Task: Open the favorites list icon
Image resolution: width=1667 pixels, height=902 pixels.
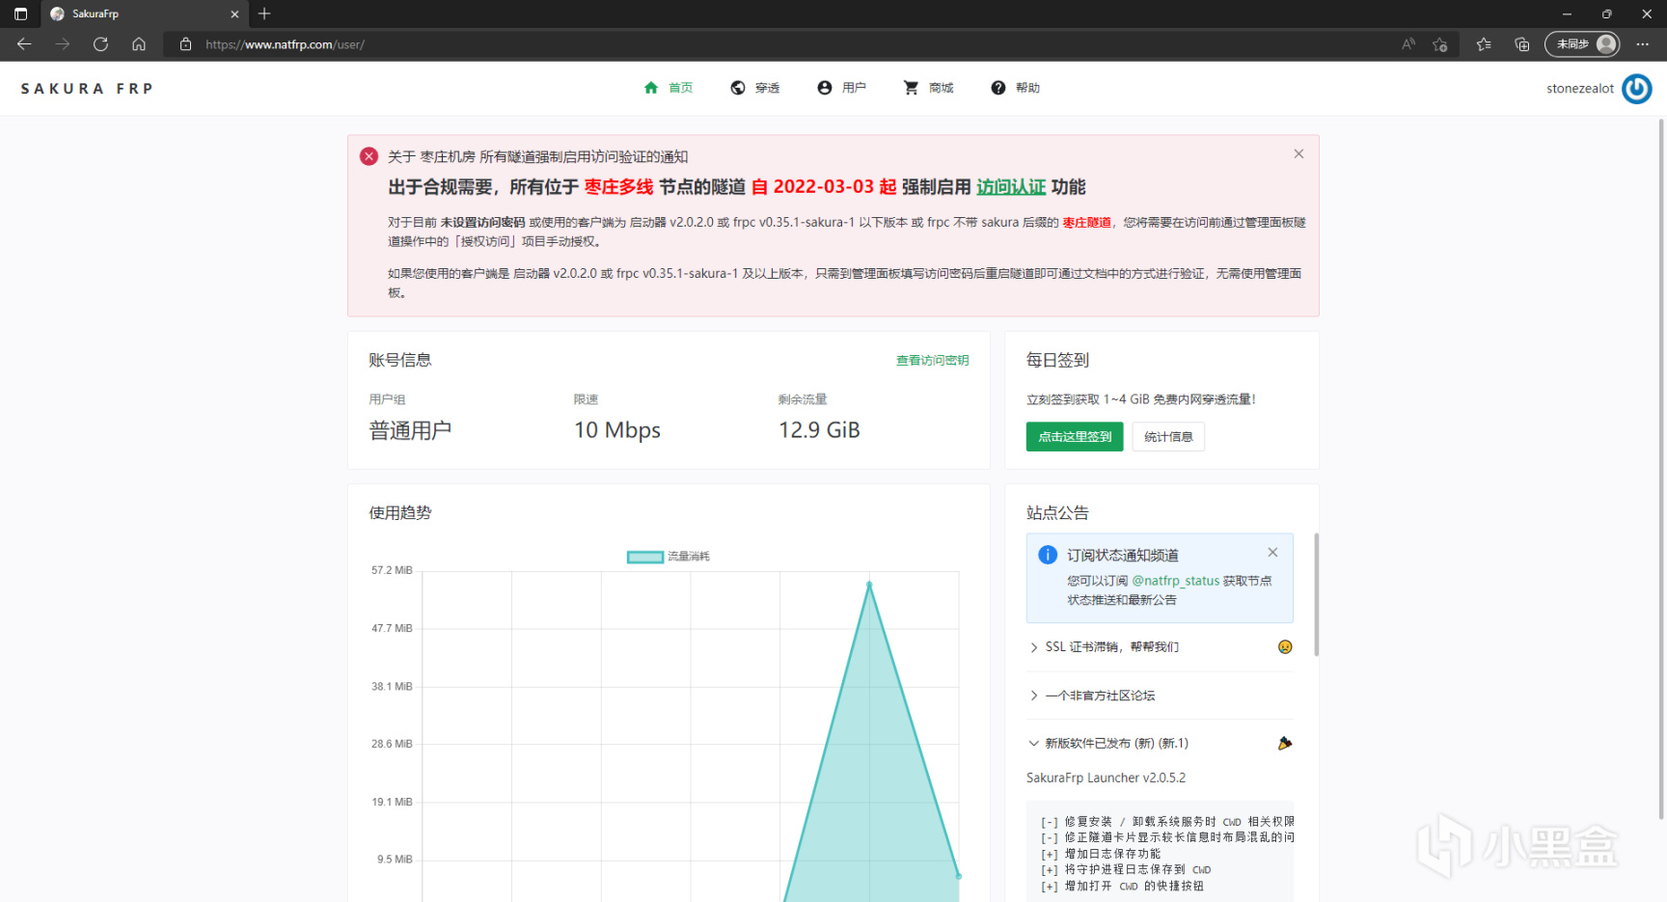Action: pyautogui.click(x=1484, y=44)
